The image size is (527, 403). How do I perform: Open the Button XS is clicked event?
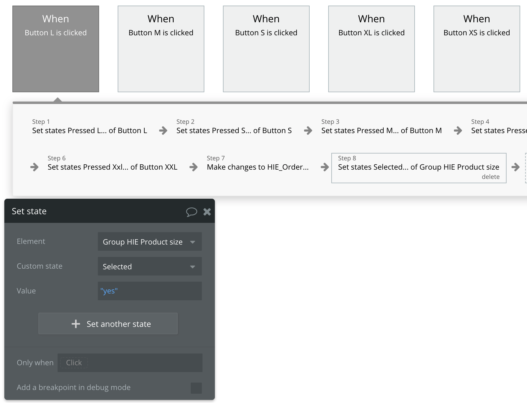477,49
